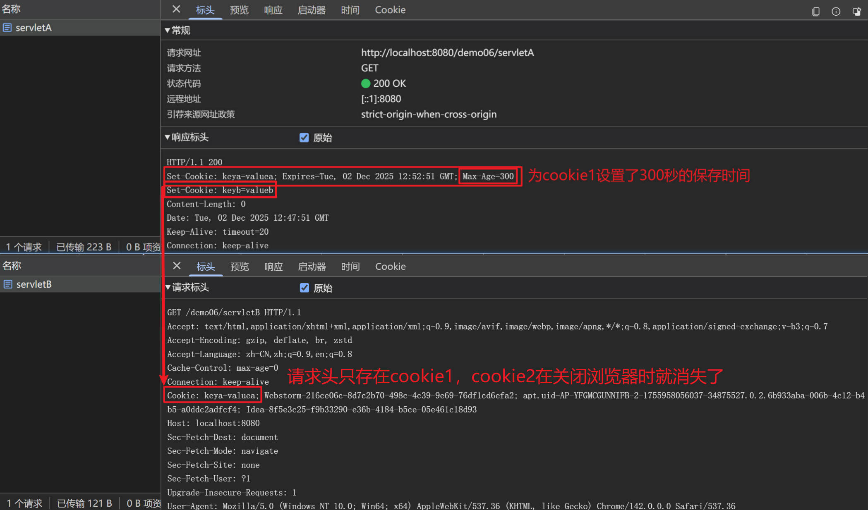The width and height of the screenshot is (868, 510).
Task: Click the request URL http://localhost:8080/demo06/servletA
Action: click(447, 52)
